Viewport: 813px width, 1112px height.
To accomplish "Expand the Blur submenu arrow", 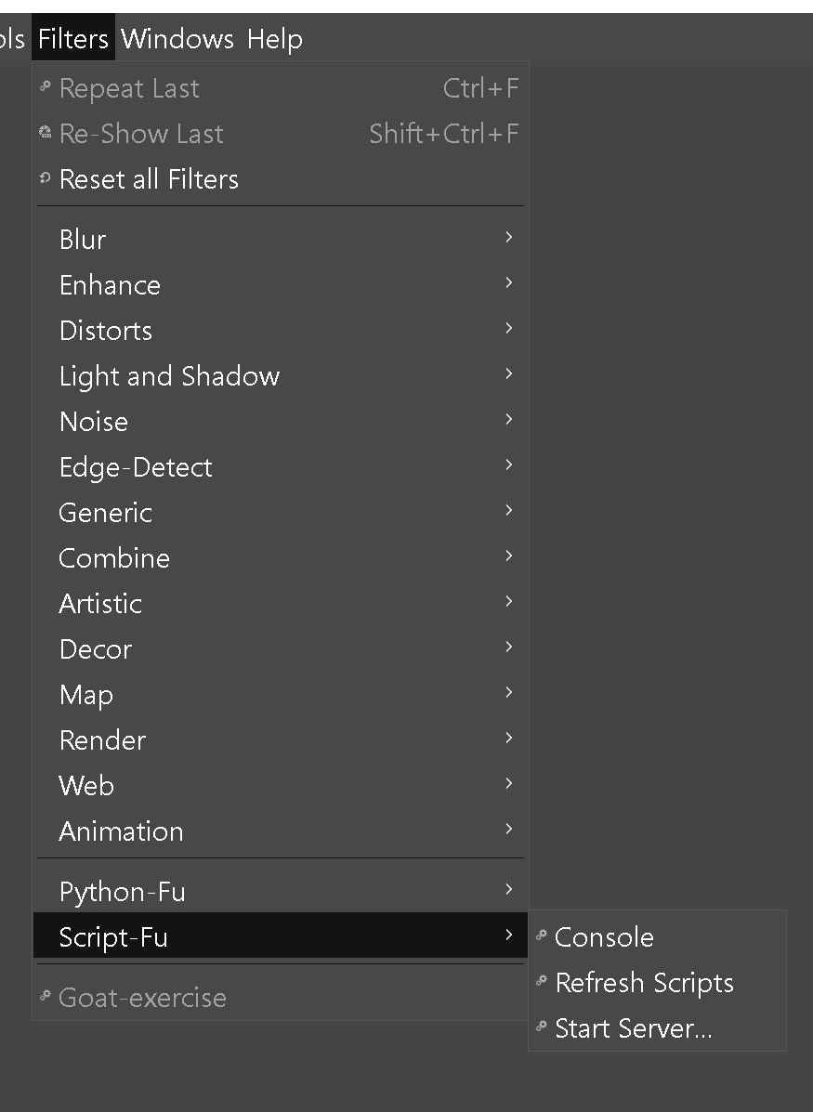I will tap(508, 238).
